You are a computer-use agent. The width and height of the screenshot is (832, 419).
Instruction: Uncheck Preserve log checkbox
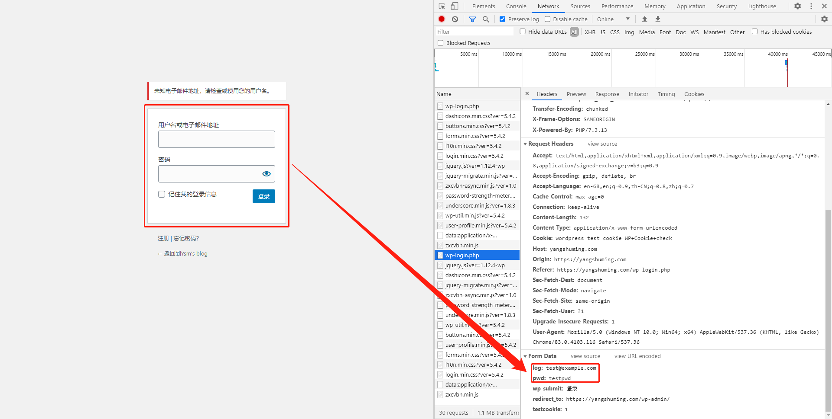[x=502, y=19]
